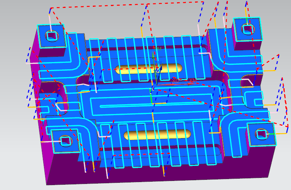Viewport: 291px width, 190px height.
Task: Select the upper yellow slot feature
Action: 149,69
